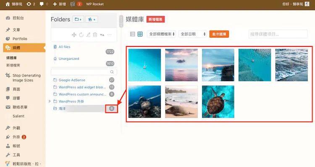The height and width of the screenshot is (167, 315).
Task: Click the folder search input field
Action: 84,72
